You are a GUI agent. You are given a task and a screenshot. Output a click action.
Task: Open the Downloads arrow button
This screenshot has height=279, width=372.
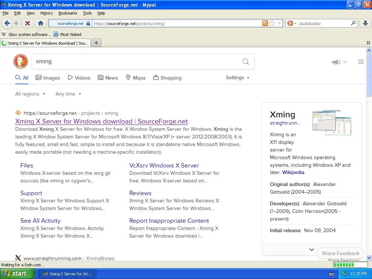point(365,23)
